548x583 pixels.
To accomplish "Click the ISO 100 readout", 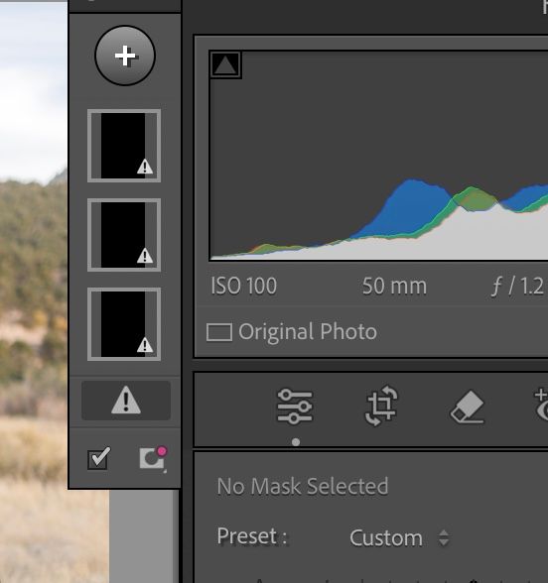I will coord(244,286).
